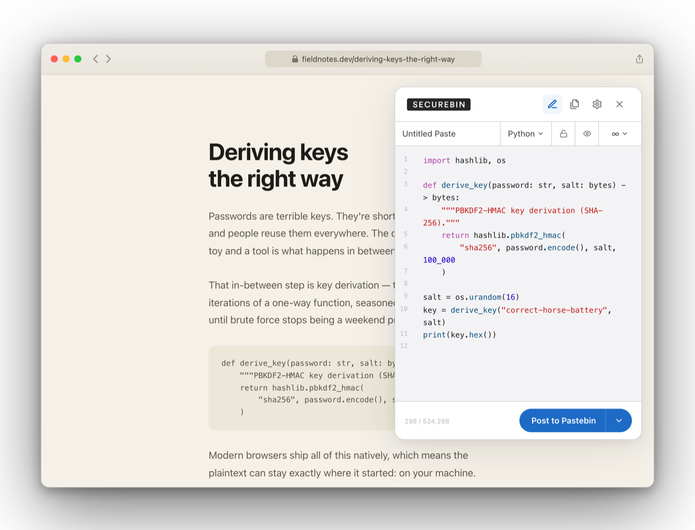Click paragraph starting 'Modern browsers ship'
The image size is (695, 530).
click(342, 464)
